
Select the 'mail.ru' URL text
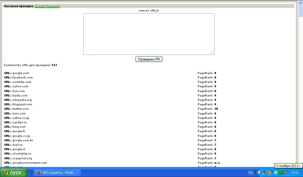[x=17, y=145]
